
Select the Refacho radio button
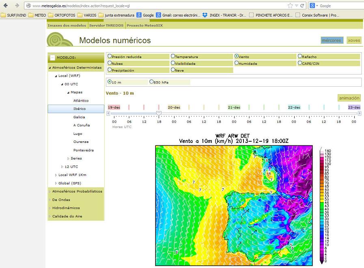[300, 56]
